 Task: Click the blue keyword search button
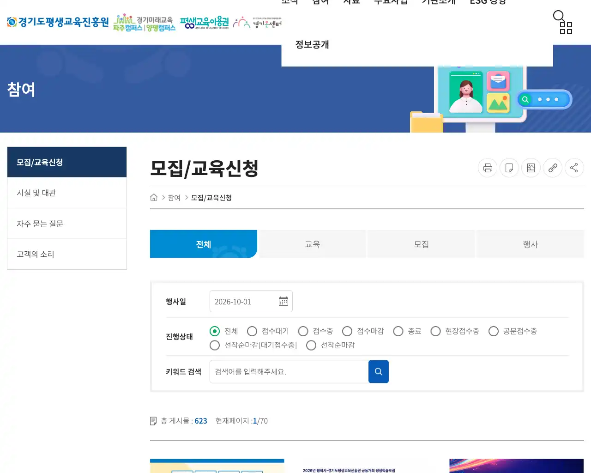coord(379,372)
